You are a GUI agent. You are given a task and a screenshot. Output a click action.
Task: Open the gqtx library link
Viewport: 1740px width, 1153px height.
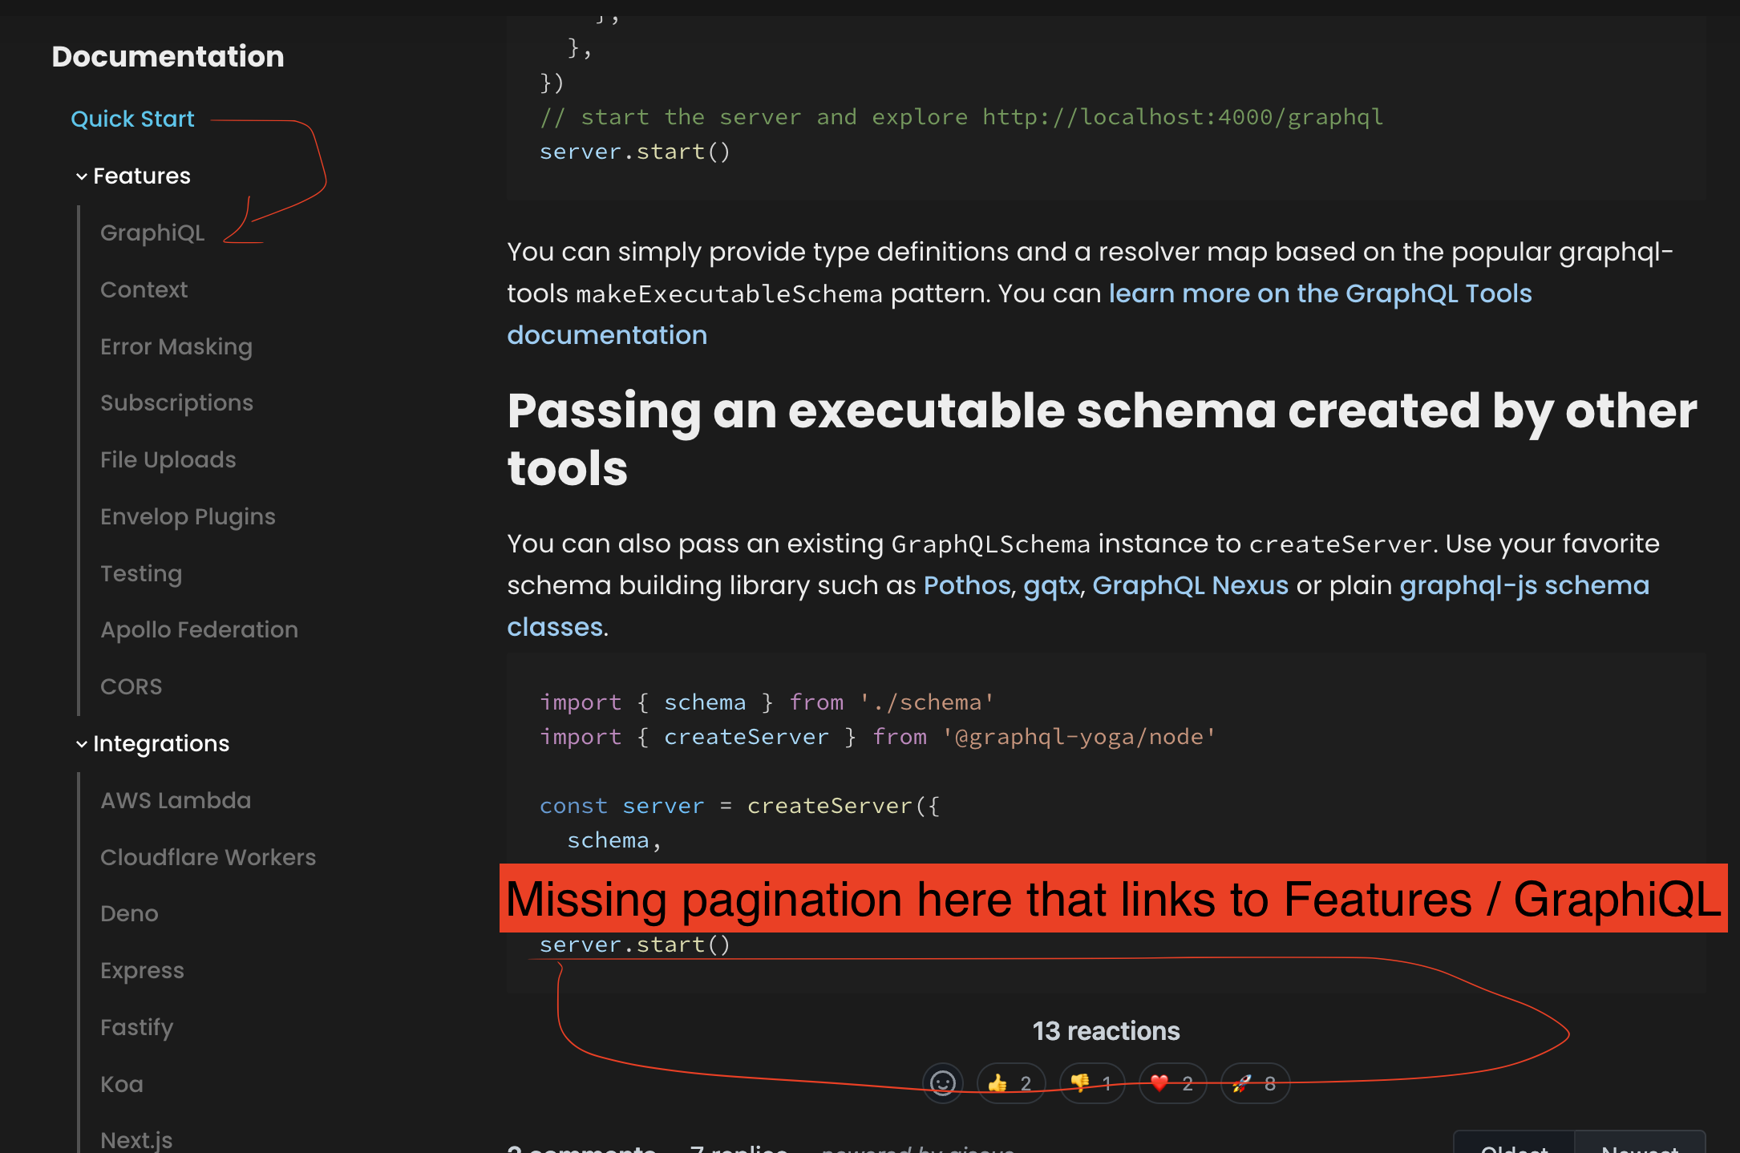(x=1051, y=586)
